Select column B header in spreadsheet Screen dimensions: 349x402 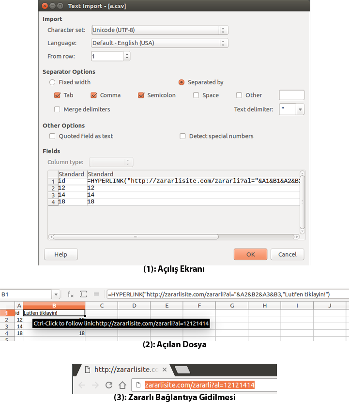click(54, 306)
